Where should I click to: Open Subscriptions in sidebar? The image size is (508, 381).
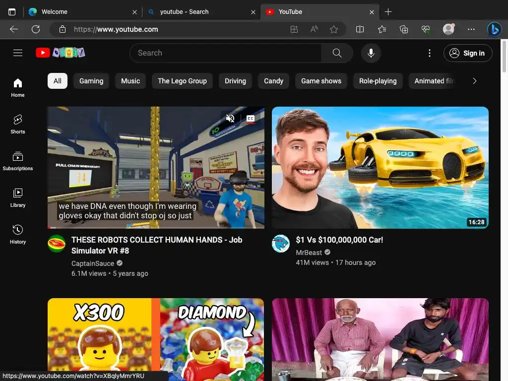[18, 161]
